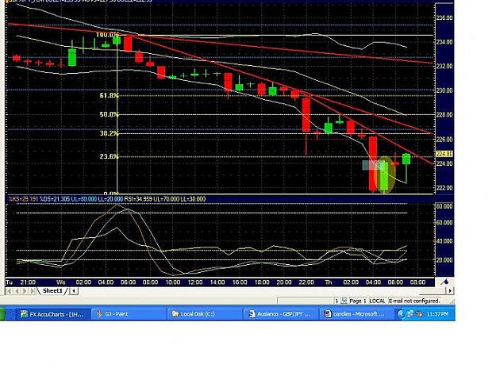The image size is (496, 372).
Task: Expand hidden system tray icons chevron
Action: [x=401, y=314]
